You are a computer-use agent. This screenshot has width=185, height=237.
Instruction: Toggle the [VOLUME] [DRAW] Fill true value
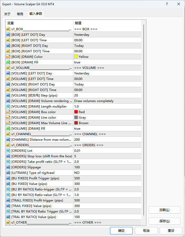point(107,128)
